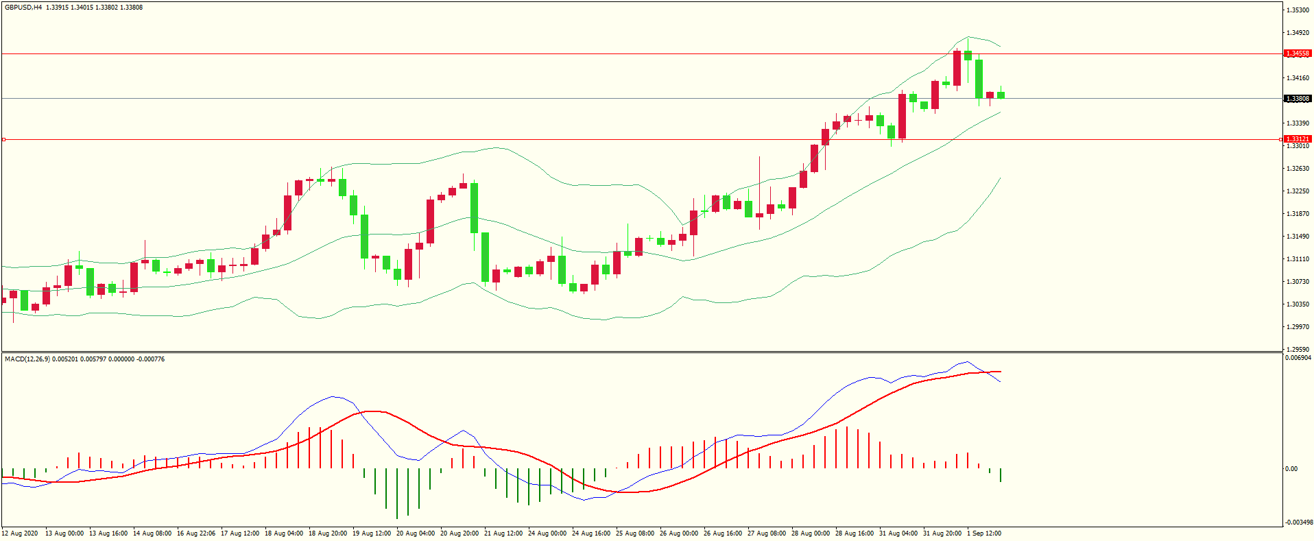This screenshot has width=1314, height=541.
Task: Click the 25 Aug 08:00 time label
Action: [635, 533]
